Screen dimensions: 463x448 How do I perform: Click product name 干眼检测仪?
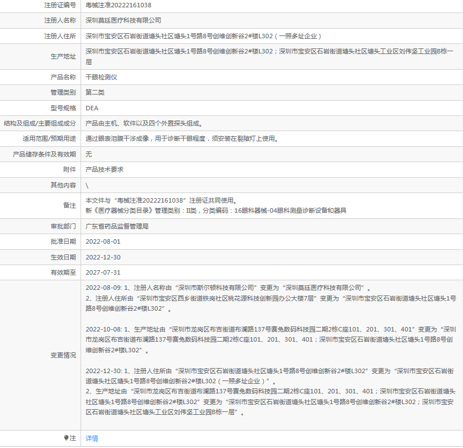(x=101, y=77)
